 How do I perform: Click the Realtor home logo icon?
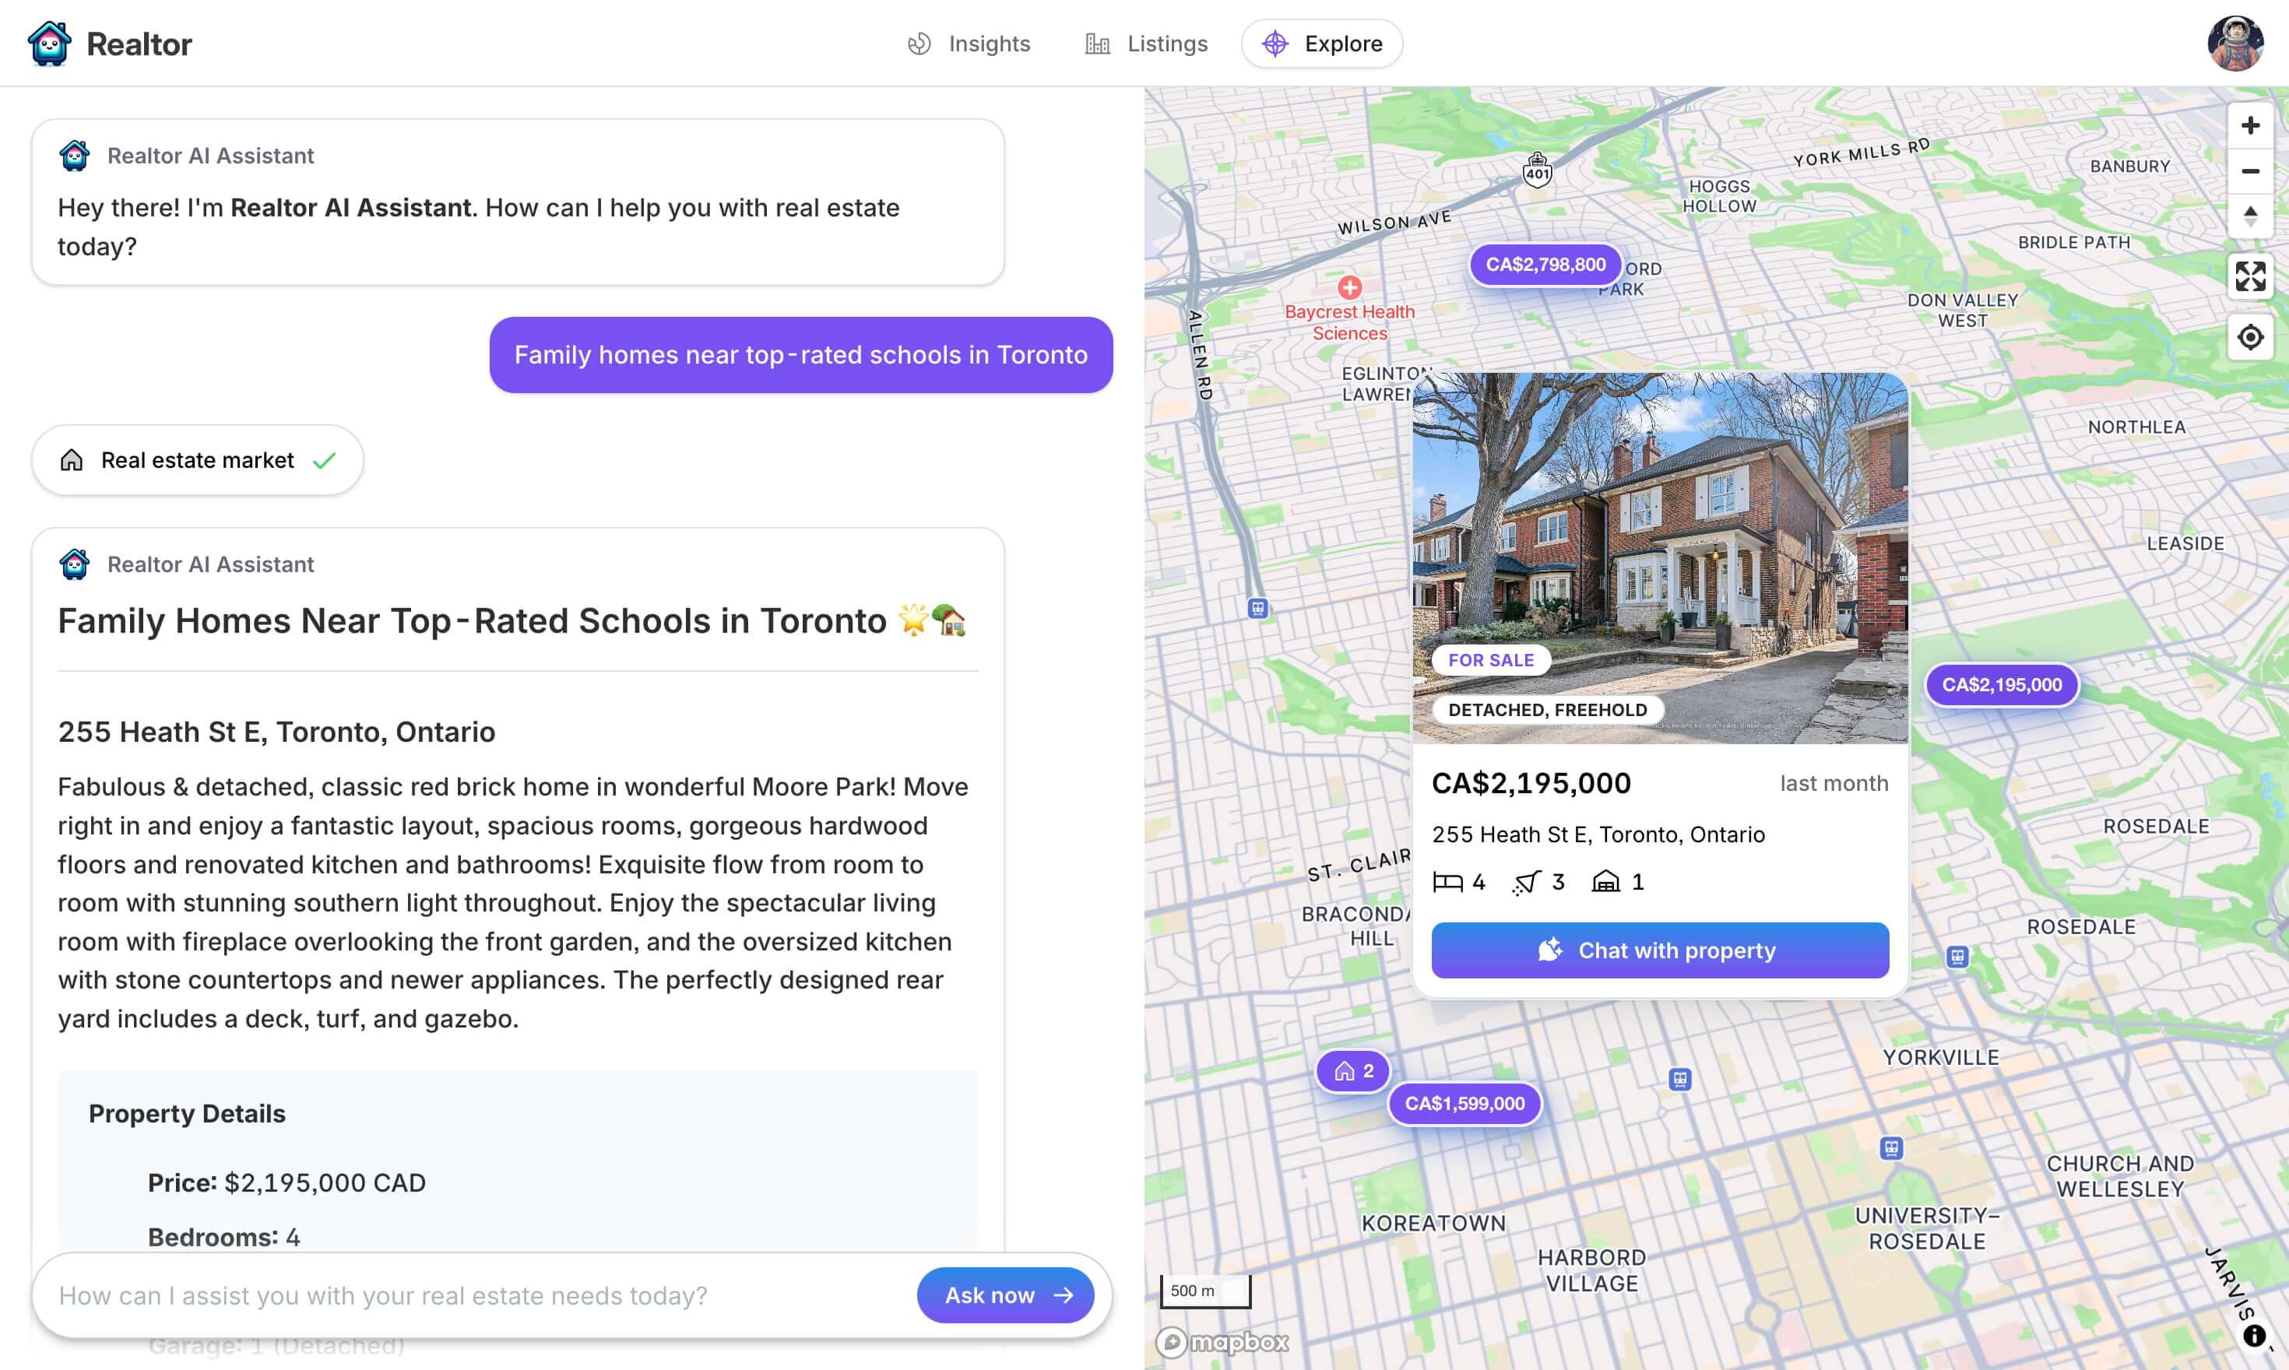[50, 44]
